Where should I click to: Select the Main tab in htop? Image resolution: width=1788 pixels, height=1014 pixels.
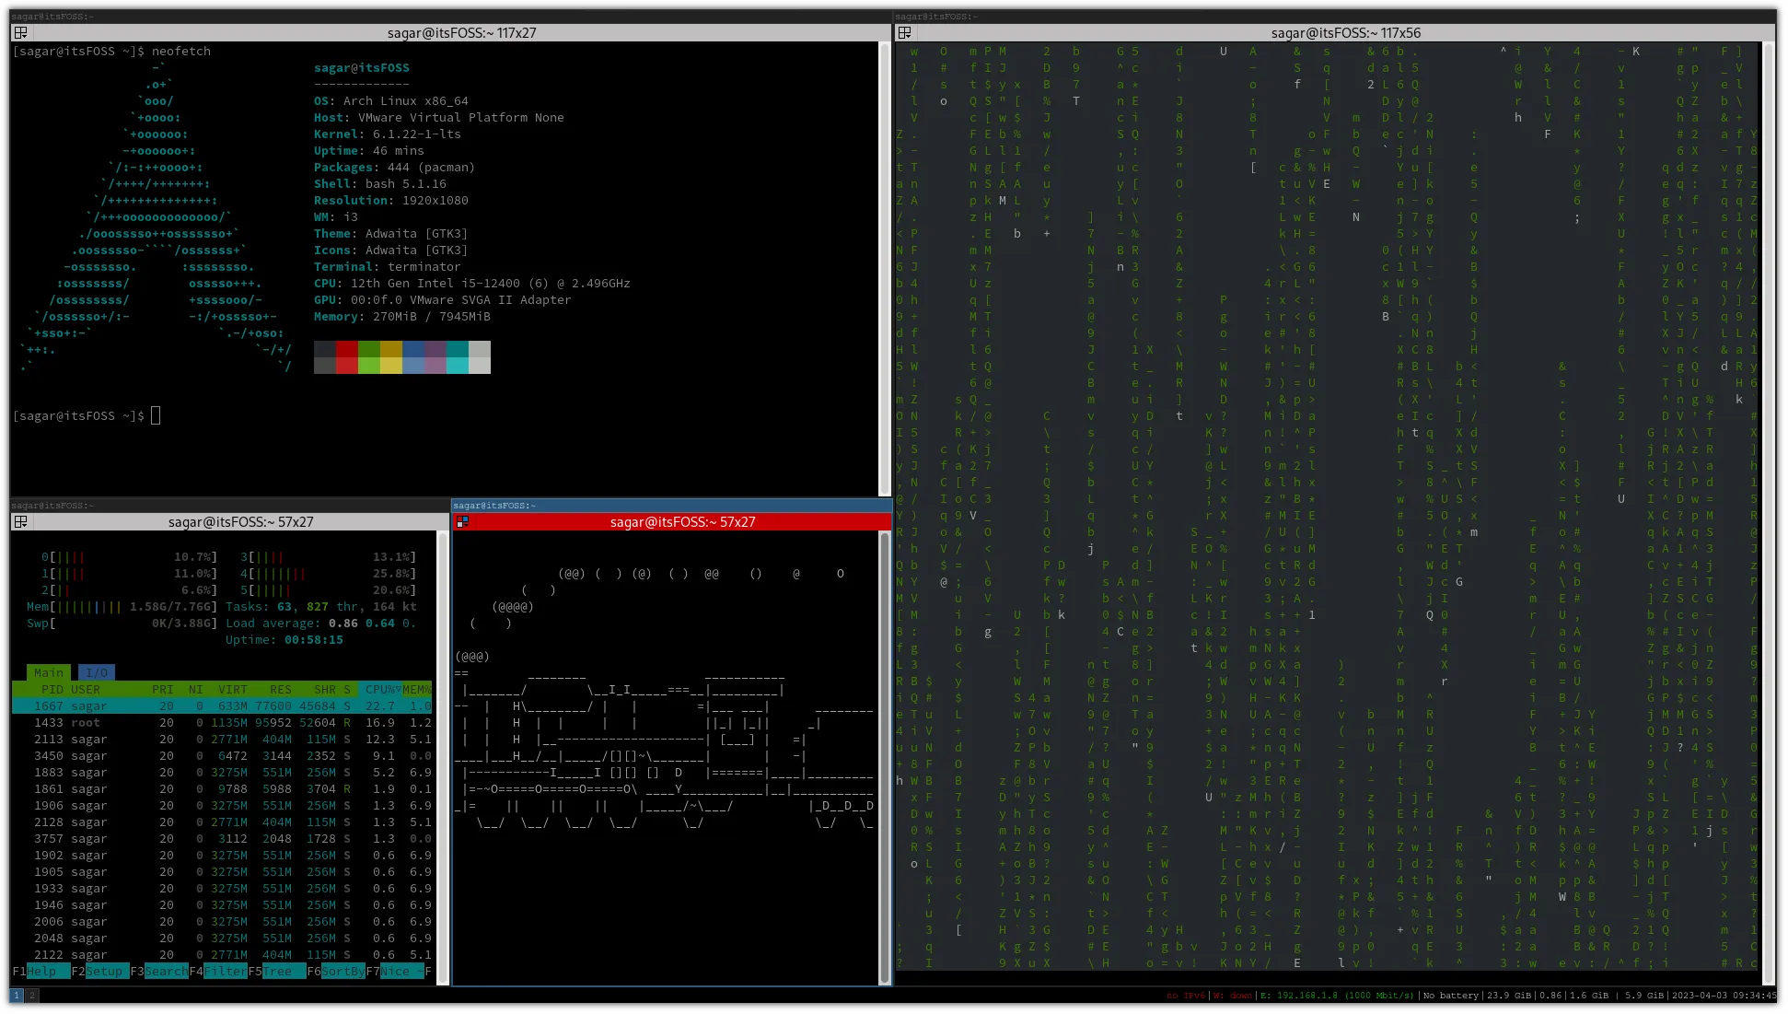pyautogui.click(x=48, y=672)
